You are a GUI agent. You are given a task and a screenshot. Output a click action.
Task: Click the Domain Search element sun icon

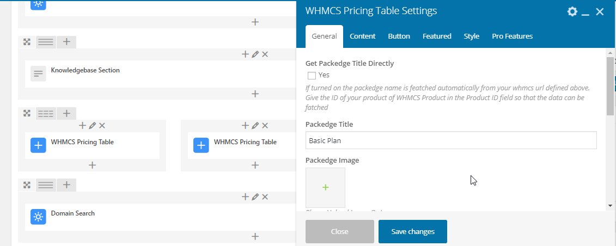coord(38,217)
